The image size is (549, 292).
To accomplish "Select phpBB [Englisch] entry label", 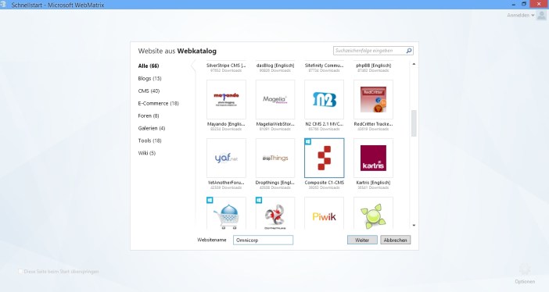I will point(373,66).
